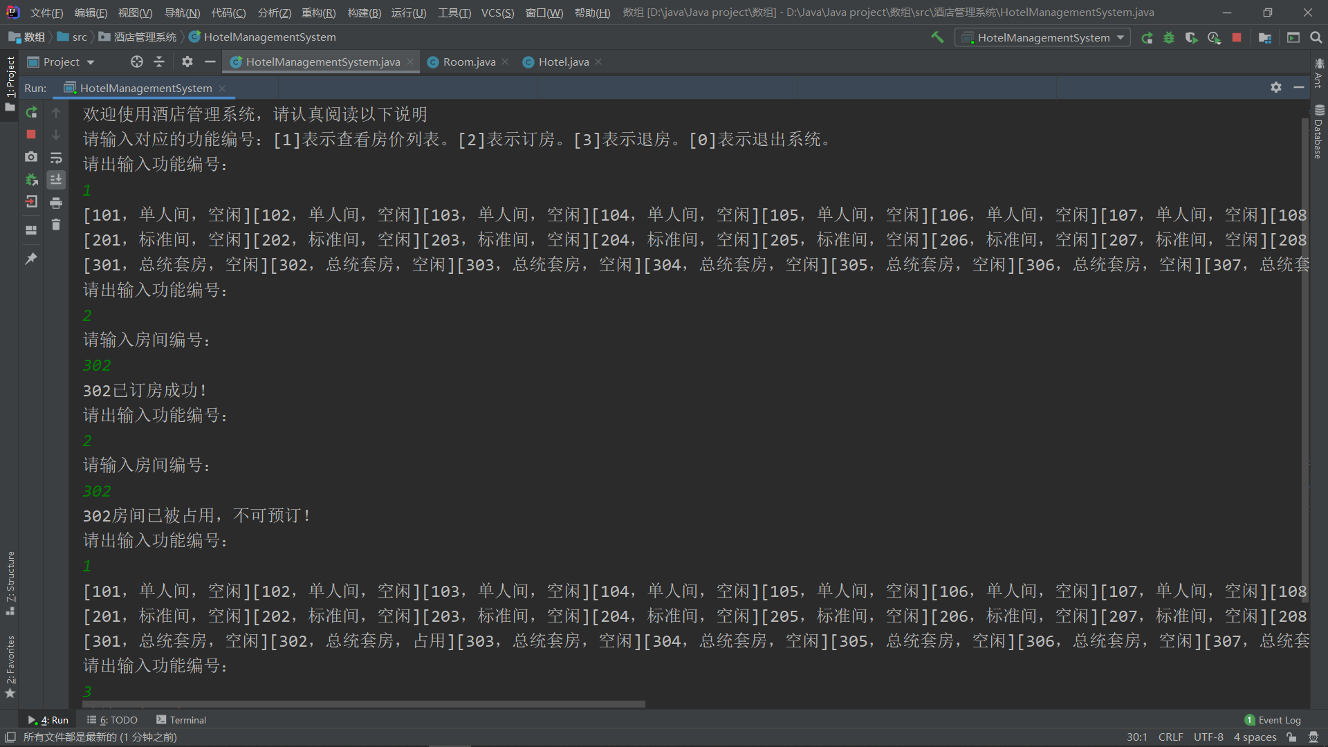
Task: Pin the current Run tab
Action: click(31, 258)
